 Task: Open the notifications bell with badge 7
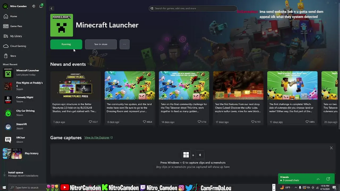[41, 6]
